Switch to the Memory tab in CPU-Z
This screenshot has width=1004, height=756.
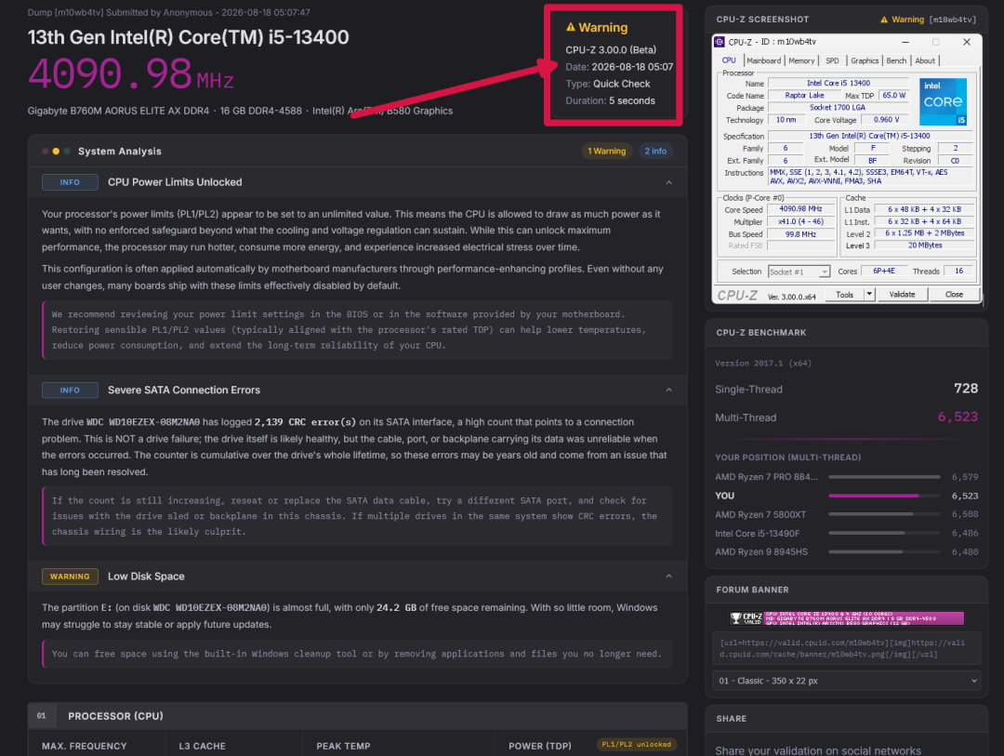pos(801,60)
